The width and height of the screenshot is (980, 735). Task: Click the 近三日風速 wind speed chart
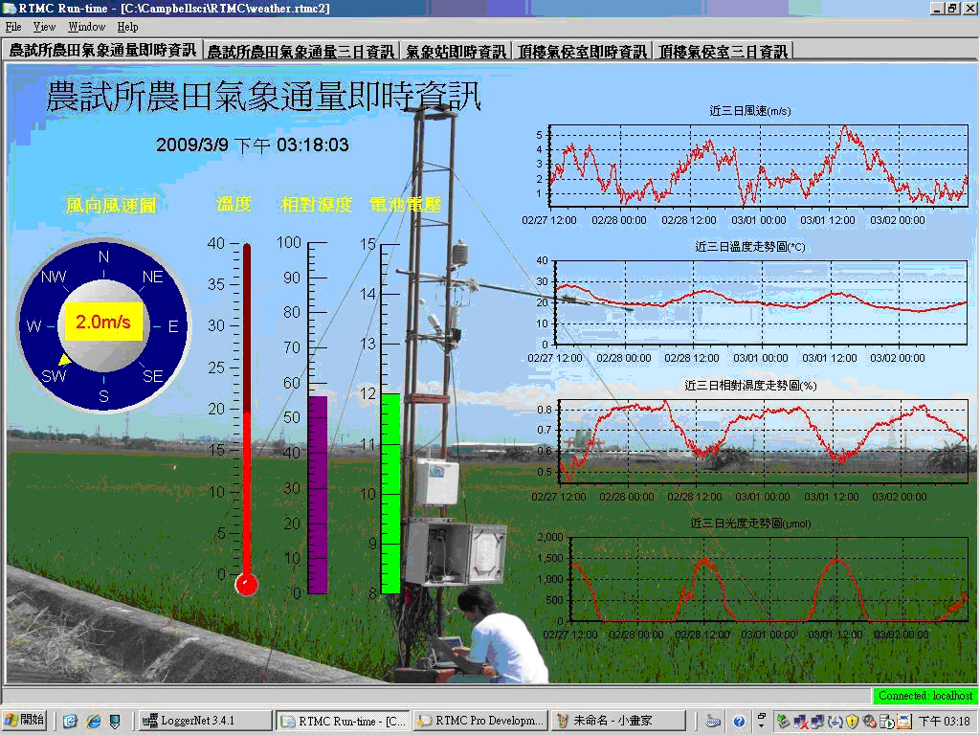click(x=758, y=163)
